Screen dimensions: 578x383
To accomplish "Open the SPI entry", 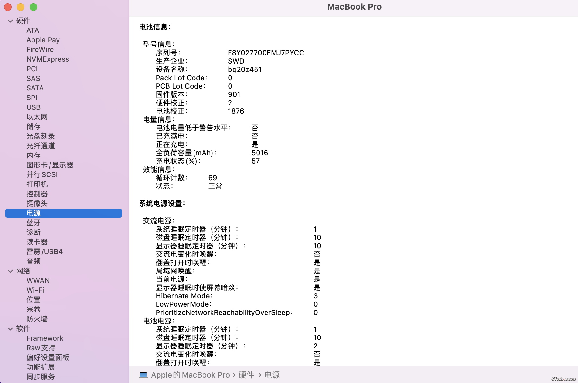I will (32, 98).
